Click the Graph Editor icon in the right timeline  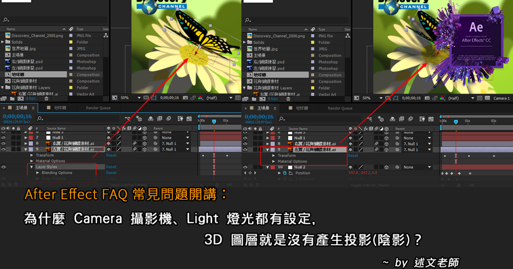pos(431,119)
